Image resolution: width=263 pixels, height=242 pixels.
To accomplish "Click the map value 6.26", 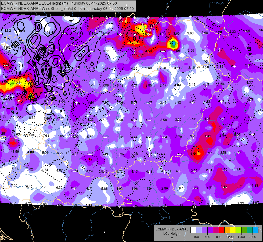I will click(x=120, y=34).
